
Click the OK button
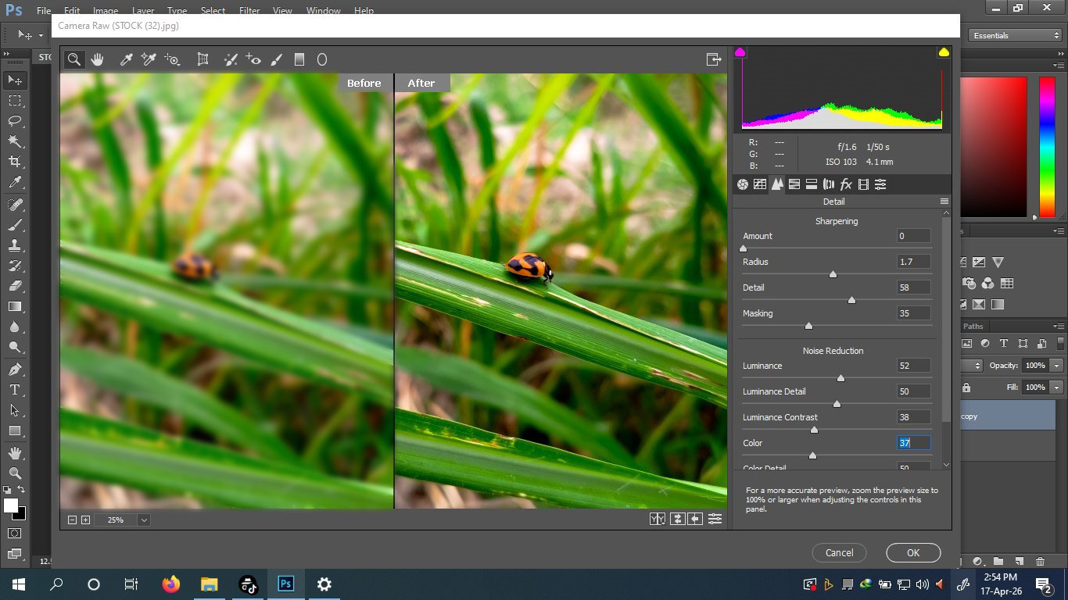coord(913,552)
